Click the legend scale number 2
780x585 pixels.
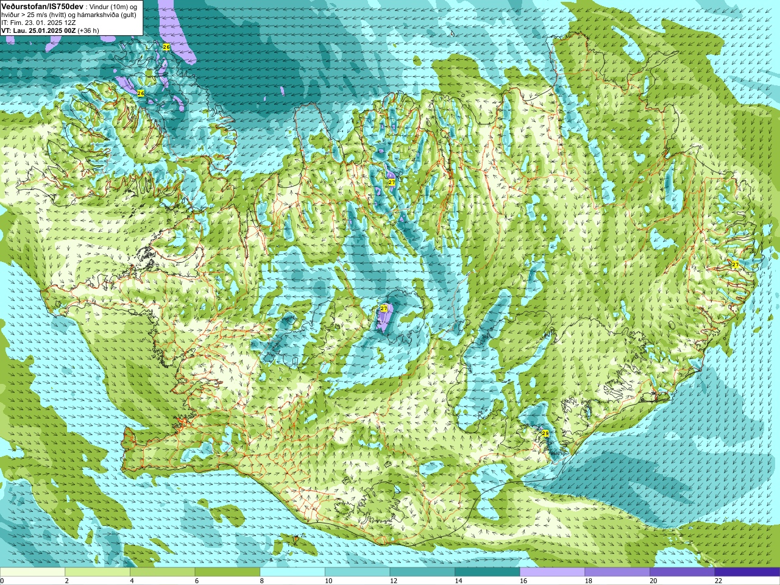(x=66, y=581)
